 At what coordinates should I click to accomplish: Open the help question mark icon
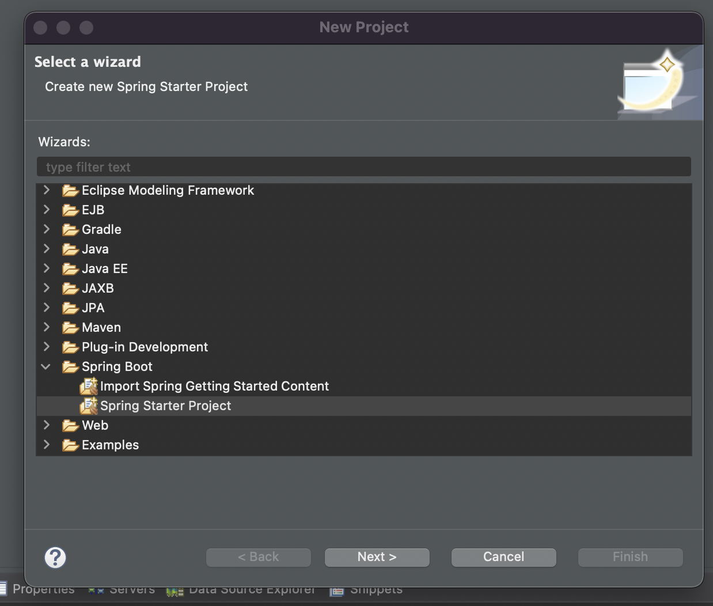click(55, 557)
